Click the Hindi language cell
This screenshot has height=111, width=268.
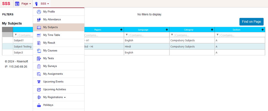click(147, 46)
